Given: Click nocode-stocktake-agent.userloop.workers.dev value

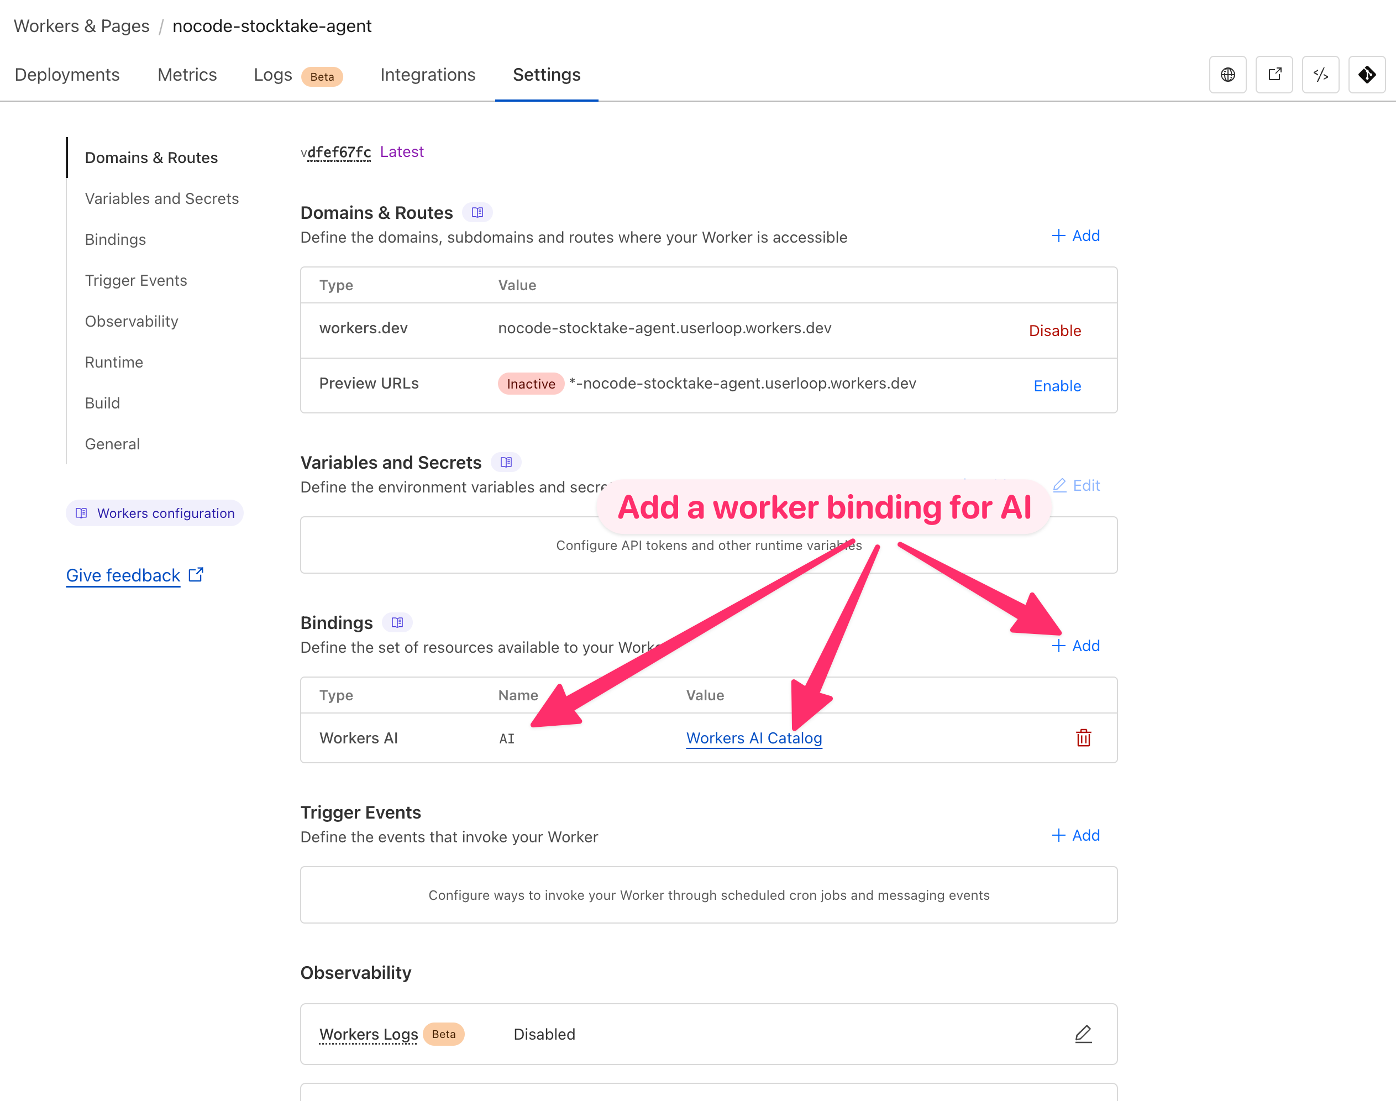Looking at the screenshot, I should [x=664, y=328].
